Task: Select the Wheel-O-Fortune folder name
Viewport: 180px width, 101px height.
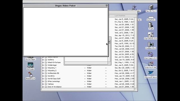Action: pyautogui.click(x=54, y=62)
